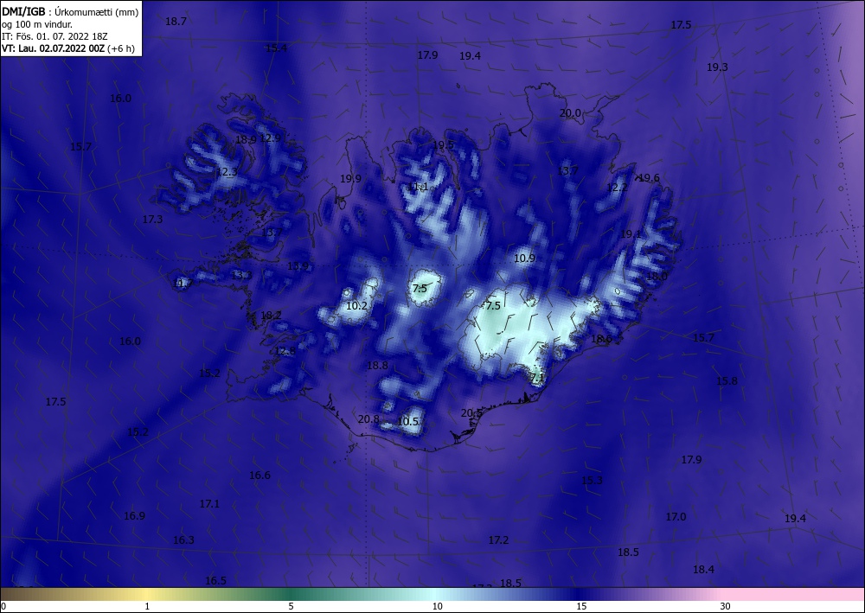
Task: Select the 20.5 value label
Action: (471, 413)
